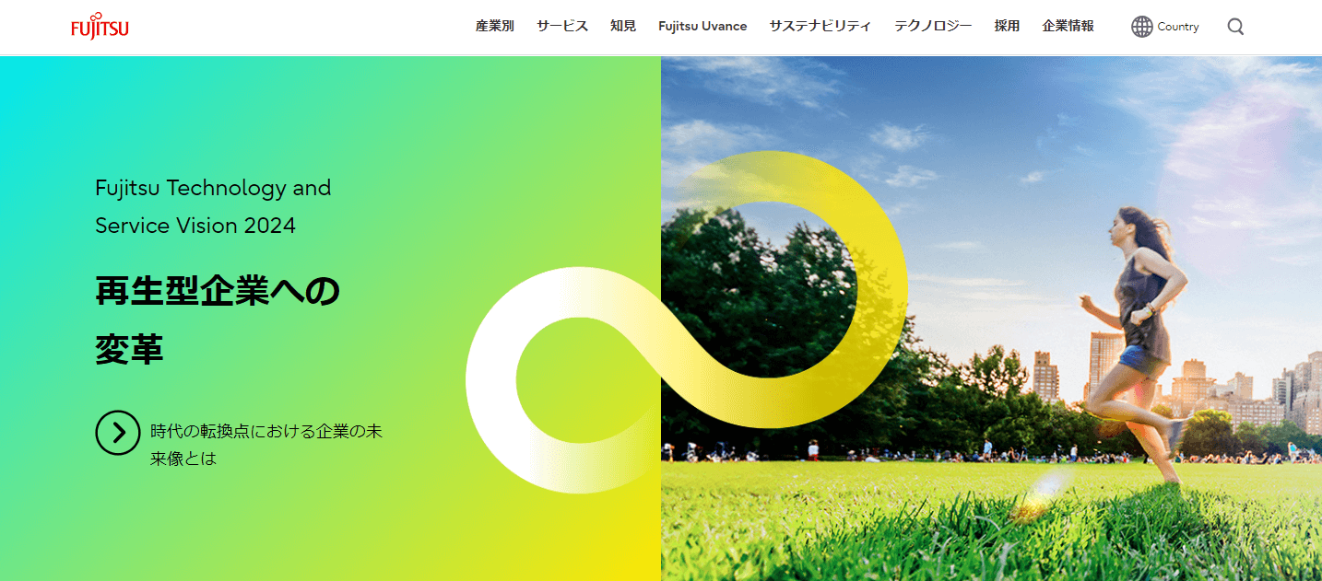This screenshot has height=581, width=1322.
Task: Click the circled arrow icon in hero banner
Action: [118, 433]
